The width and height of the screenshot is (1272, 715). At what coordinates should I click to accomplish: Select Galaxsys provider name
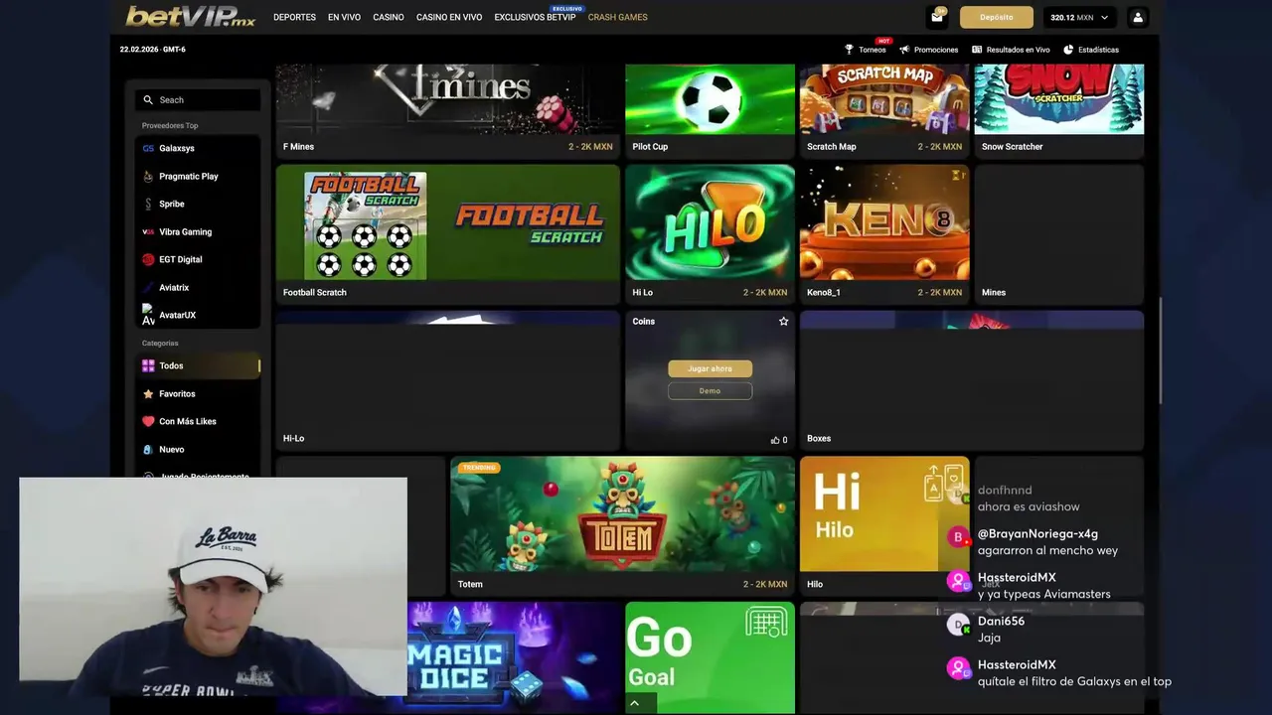pyautogui.click(x=177, y=148)
